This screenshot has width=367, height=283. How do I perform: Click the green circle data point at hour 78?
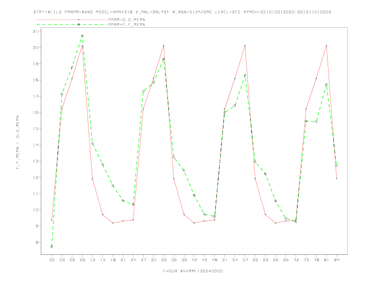[316, 122]
